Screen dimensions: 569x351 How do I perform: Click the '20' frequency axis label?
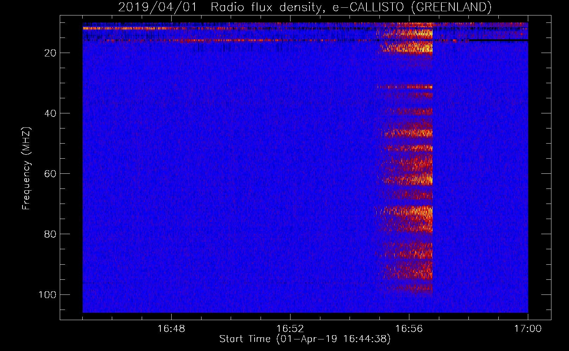(50, 53)
